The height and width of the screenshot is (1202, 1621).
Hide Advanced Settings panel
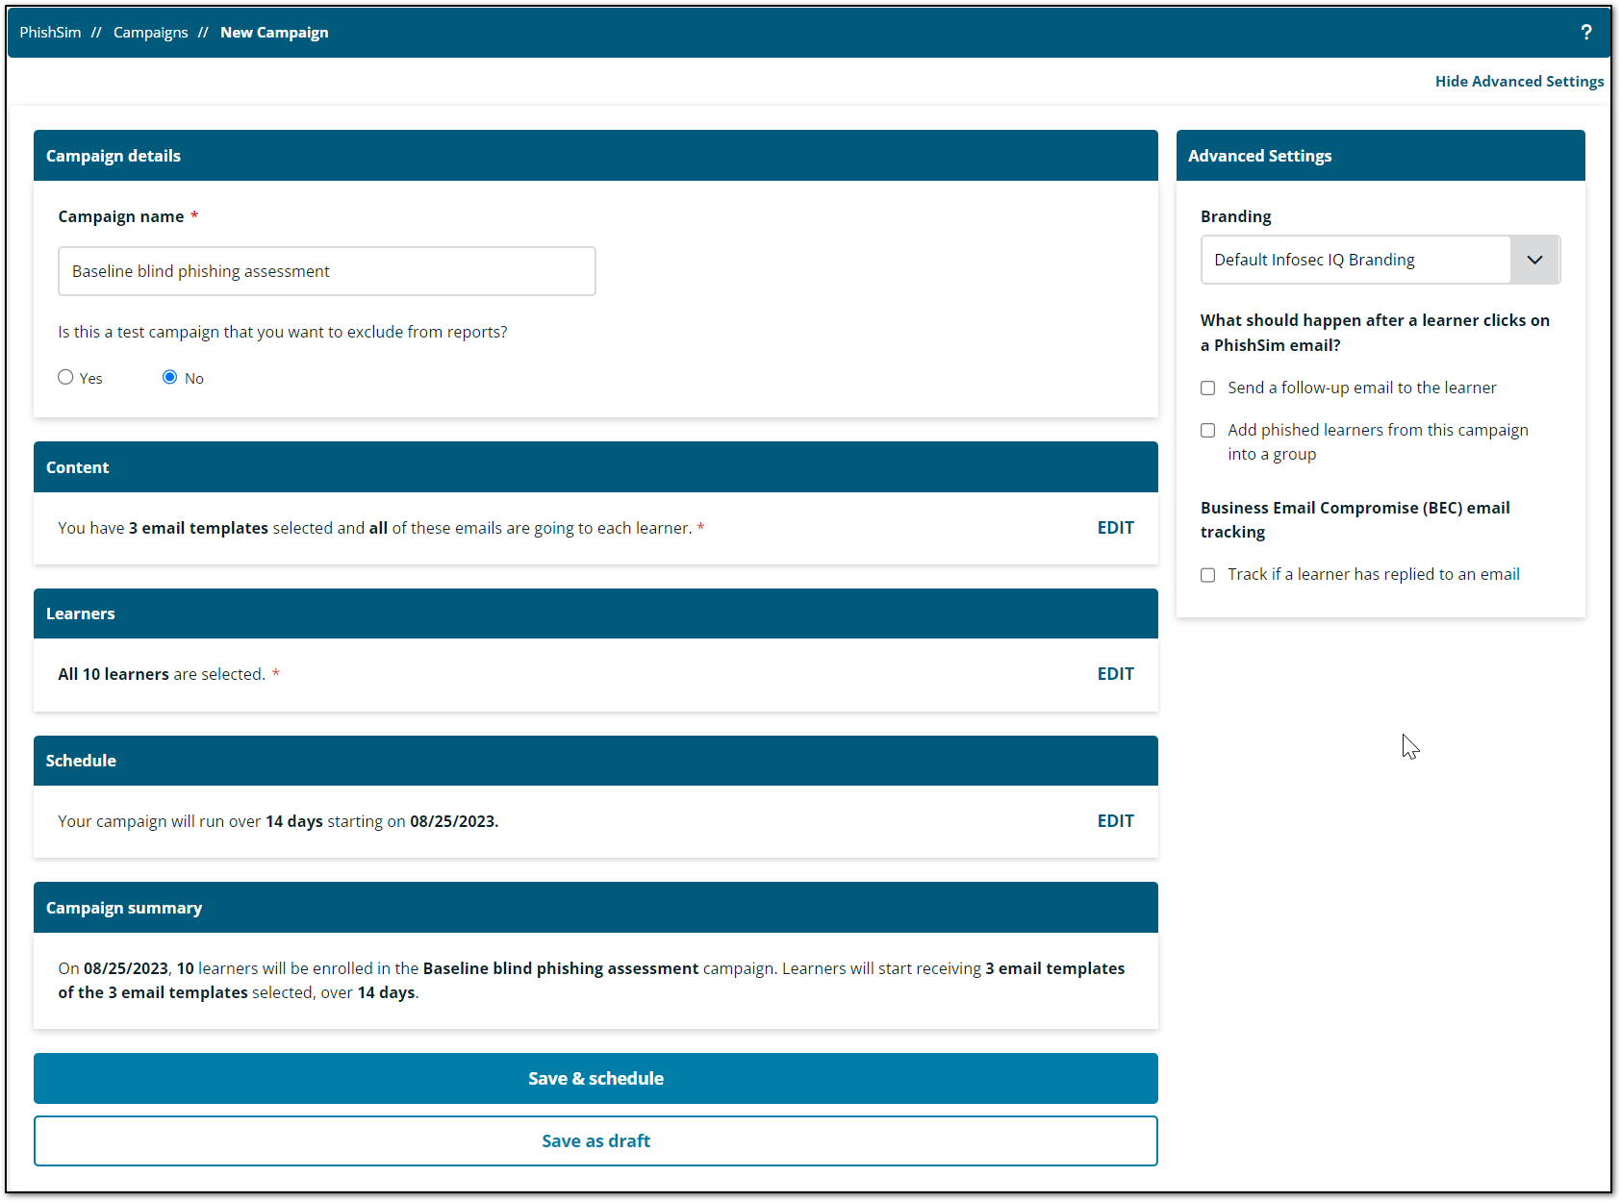pyautogui.click(x=1518, y=82)
